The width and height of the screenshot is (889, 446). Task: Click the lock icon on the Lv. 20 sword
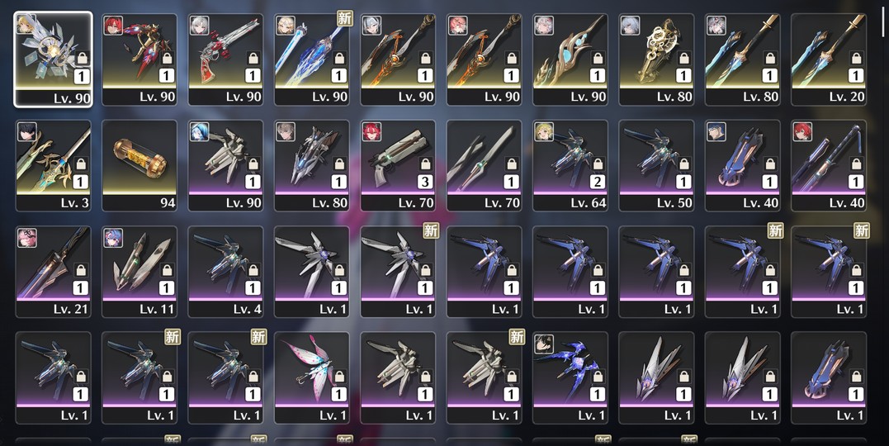point(856,59)
